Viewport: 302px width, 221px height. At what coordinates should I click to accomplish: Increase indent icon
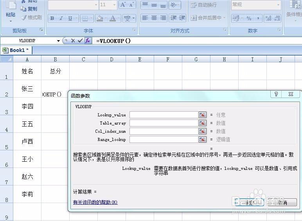point(182,18)
